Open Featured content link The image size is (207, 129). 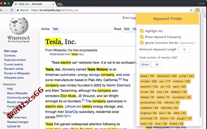15,60
